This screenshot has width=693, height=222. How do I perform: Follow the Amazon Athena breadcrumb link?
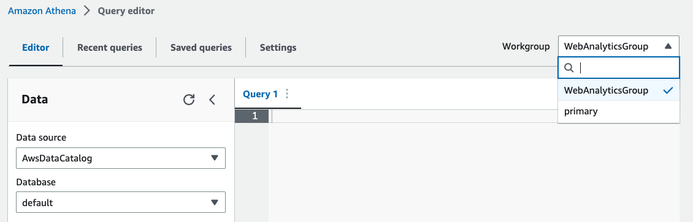[42, 11]
